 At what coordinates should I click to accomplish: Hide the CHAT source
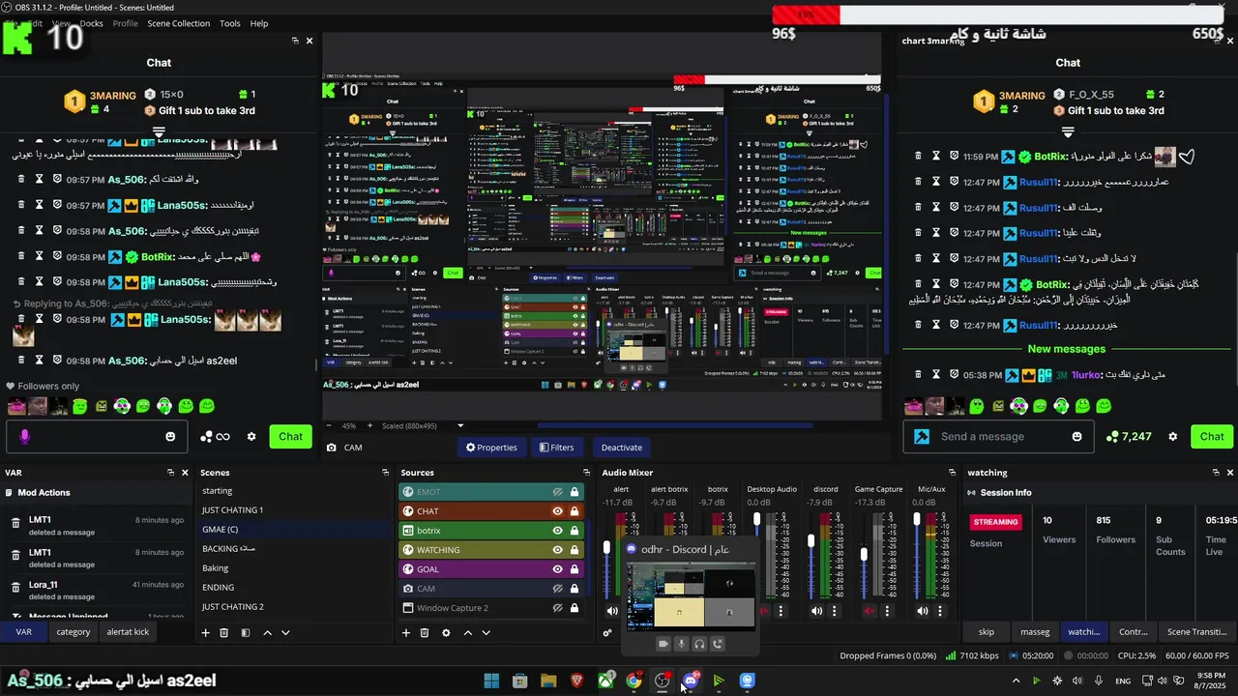tap(557, 511)
